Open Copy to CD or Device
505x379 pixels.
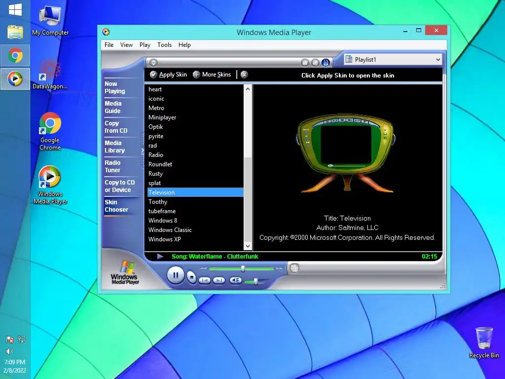click(119, 186)
